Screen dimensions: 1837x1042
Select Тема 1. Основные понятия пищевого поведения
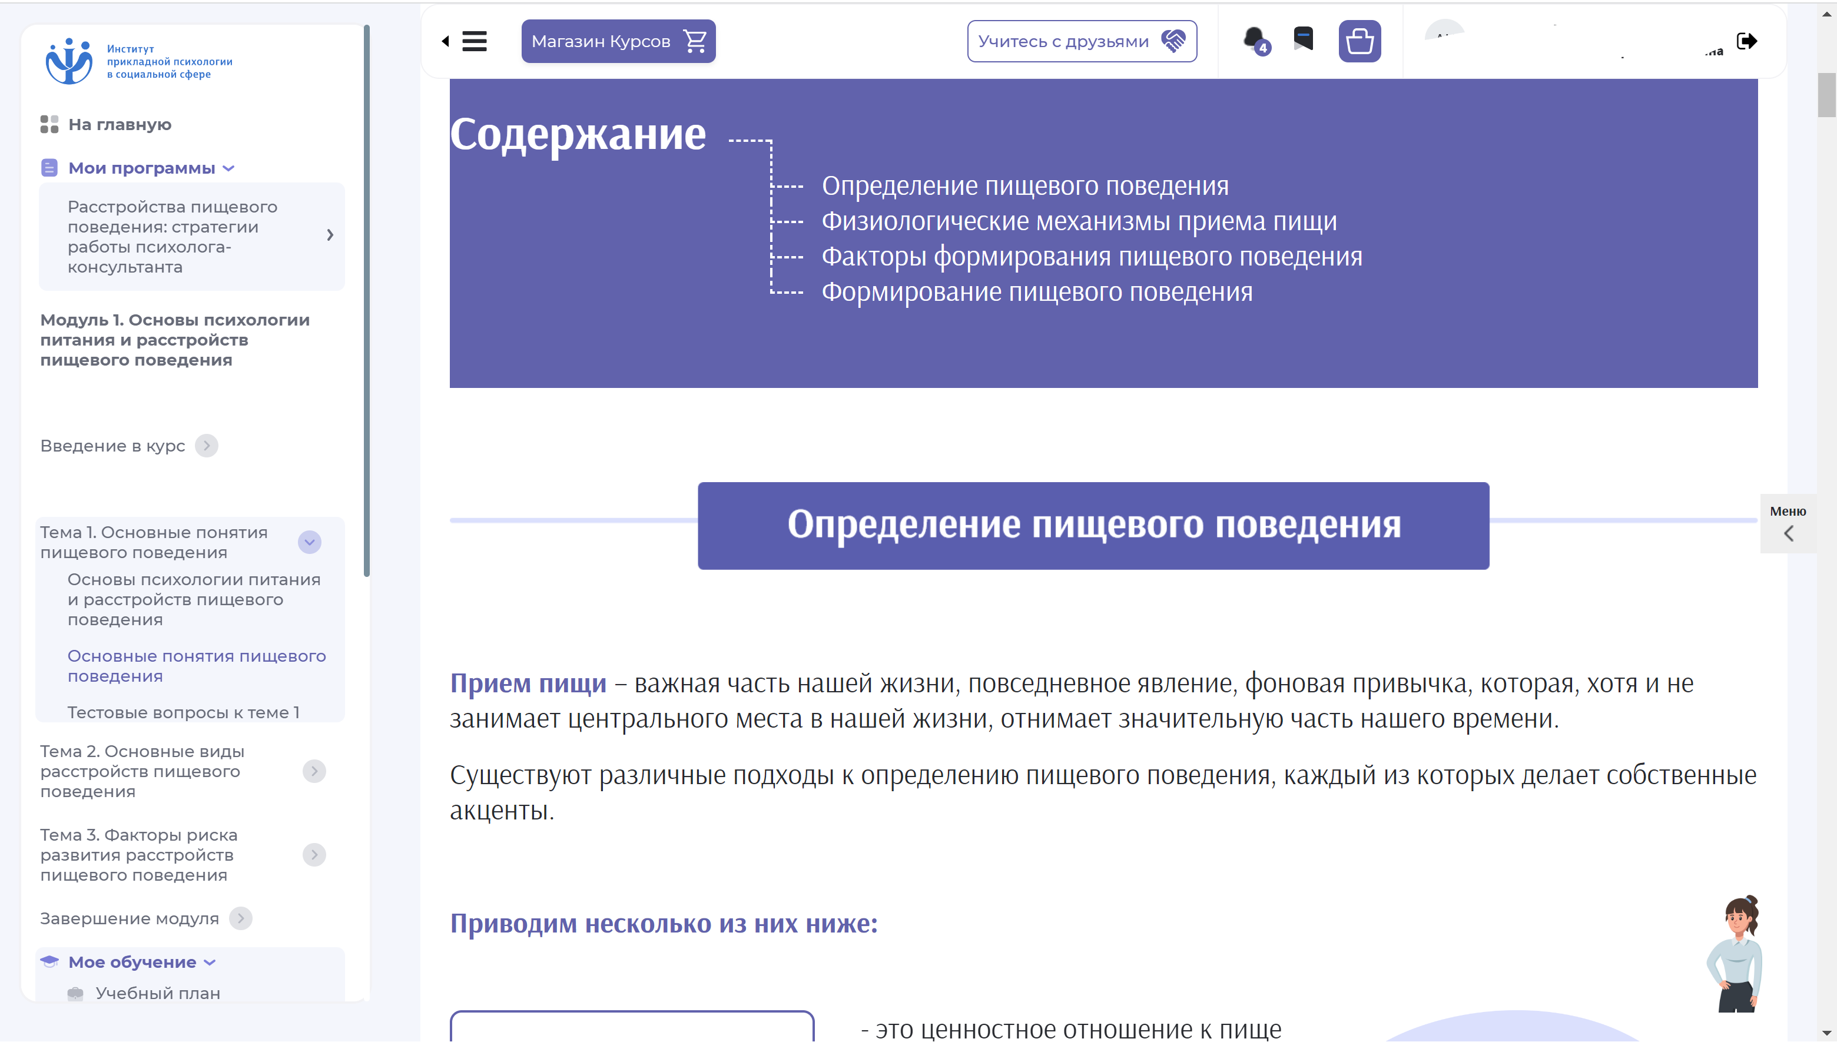[154, 542]
